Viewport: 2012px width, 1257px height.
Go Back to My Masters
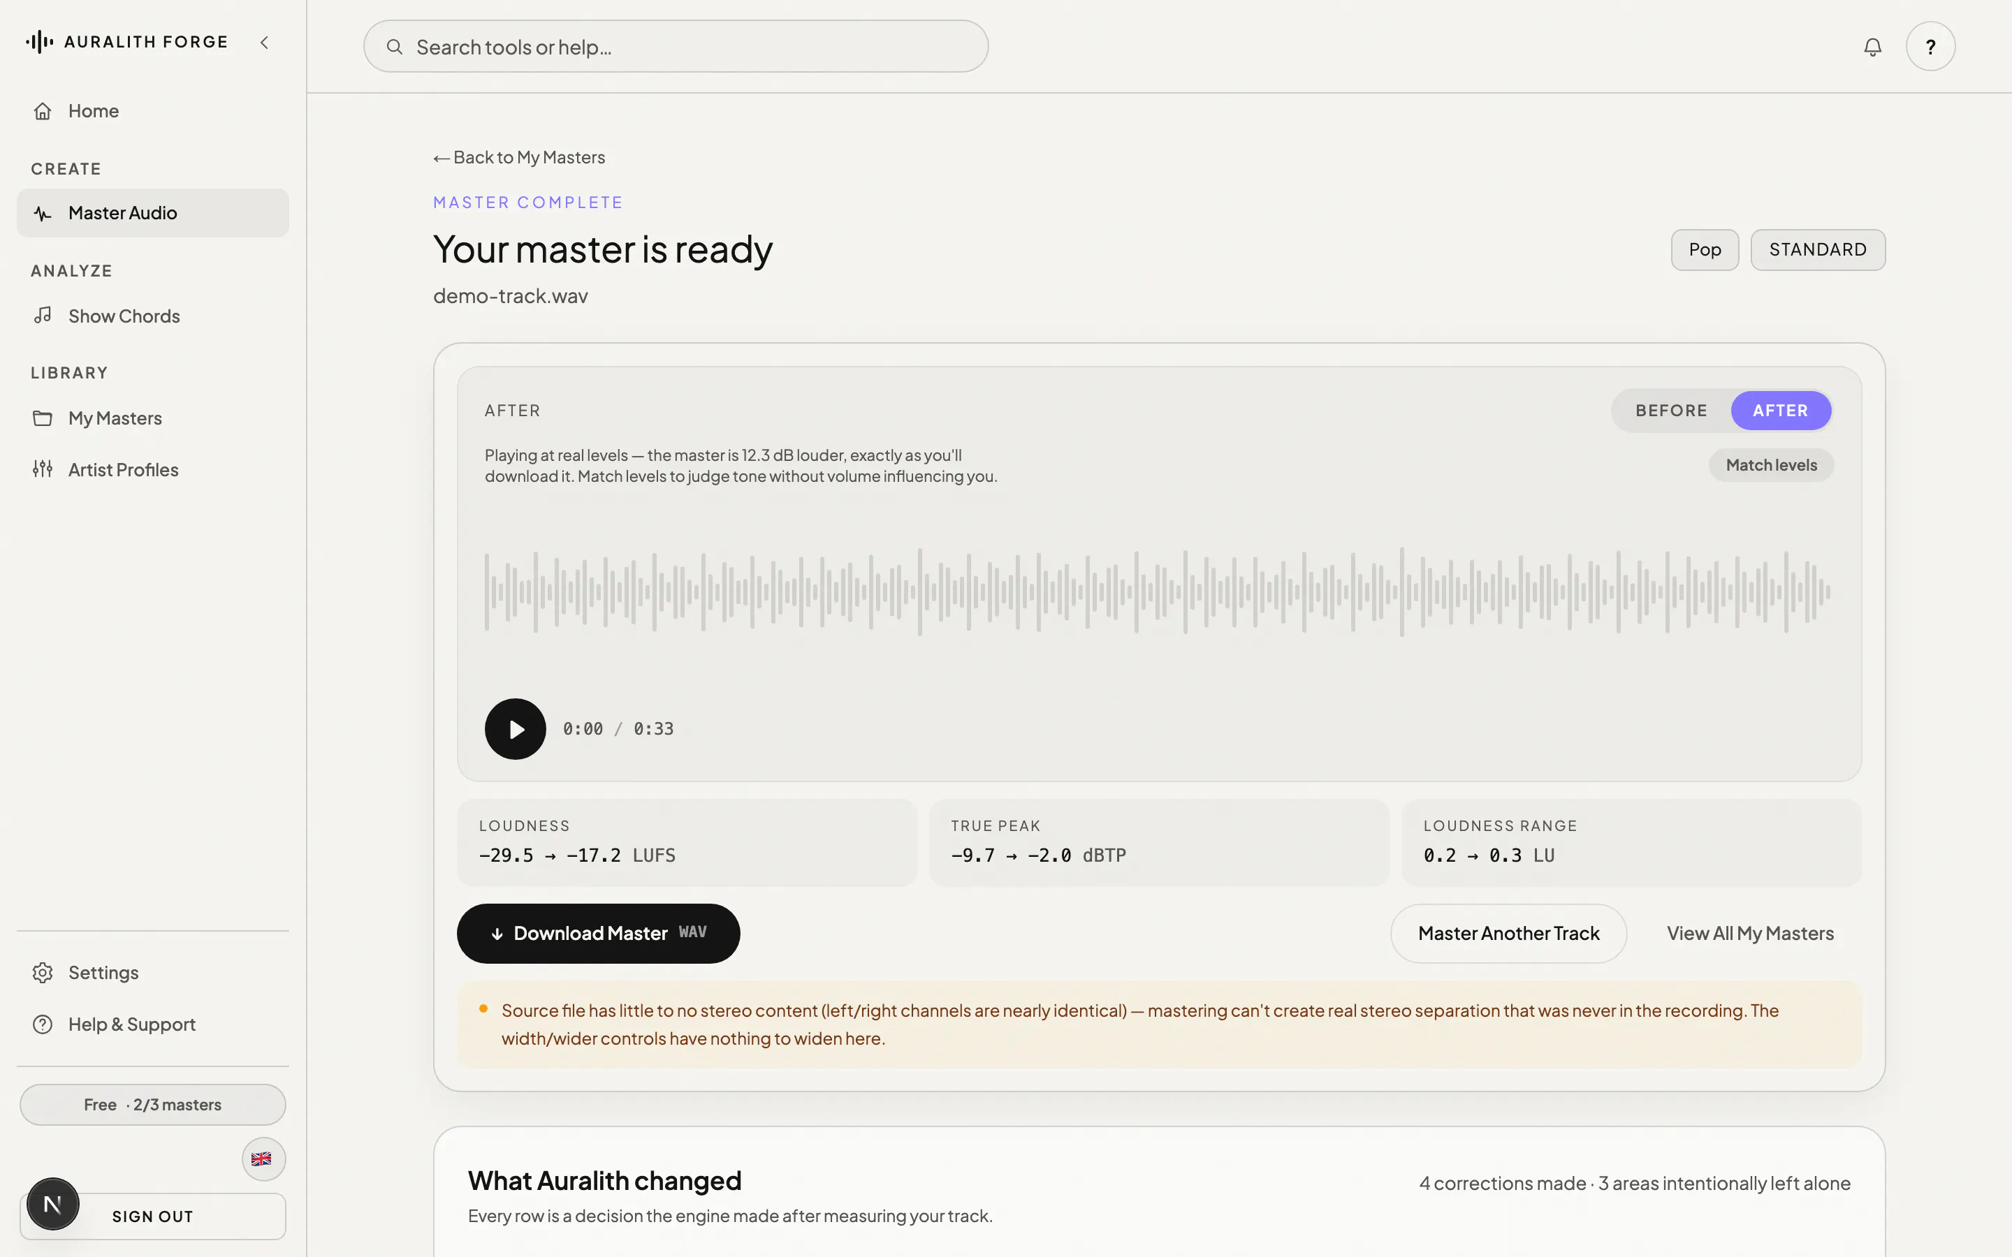coord(520,158)
